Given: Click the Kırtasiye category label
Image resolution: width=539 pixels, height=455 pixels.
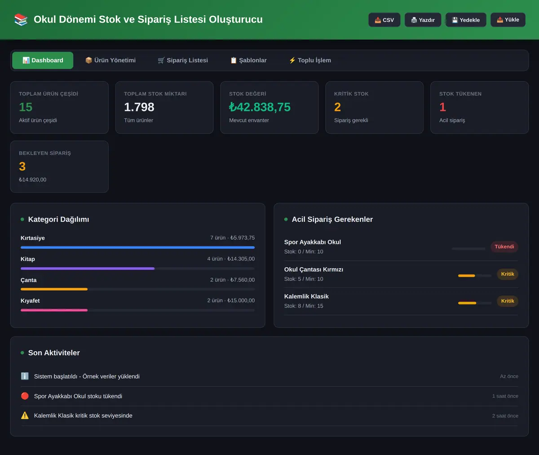Looking at the screenshot, I should coord(33,238).
